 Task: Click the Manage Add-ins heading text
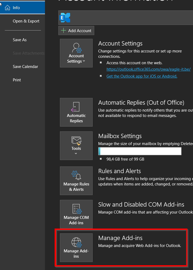120,238
